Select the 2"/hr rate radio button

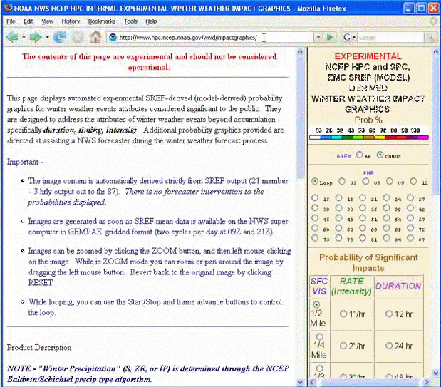pyautogui.click(x=343, y=346)
